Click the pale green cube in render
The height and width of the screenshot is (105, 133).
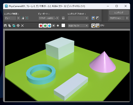[x=60, y=48]
